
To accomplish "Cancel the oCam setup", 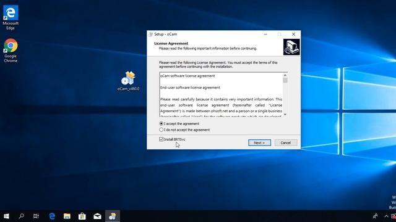I will (x=286, y=142).
